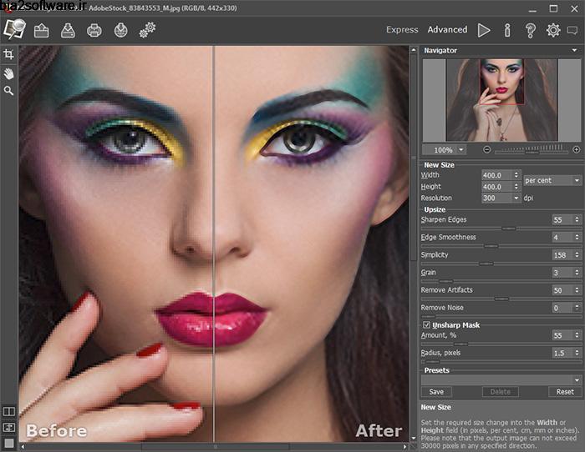Image resolution: width=585 pixels, height=452 pixels.
Task: Open the per cent units dropdown
Action: click(x=552, y=180)
